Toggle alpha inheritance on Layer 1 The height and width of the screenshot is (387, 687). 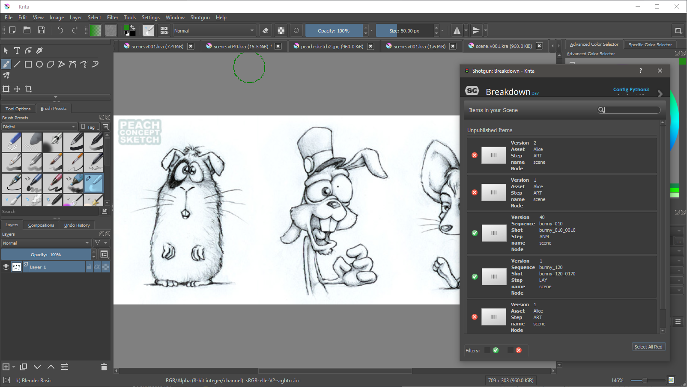[97, 267]
